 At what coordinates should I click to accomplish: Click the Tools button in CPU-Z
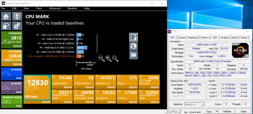209,111
